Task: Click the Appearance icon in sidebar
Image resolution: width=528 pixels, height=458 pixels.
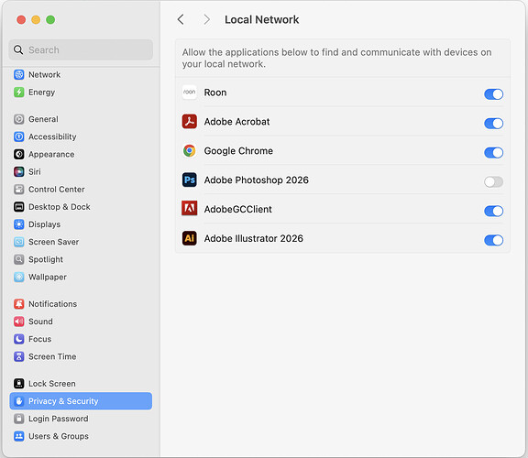Action: (x=19, y=154)
